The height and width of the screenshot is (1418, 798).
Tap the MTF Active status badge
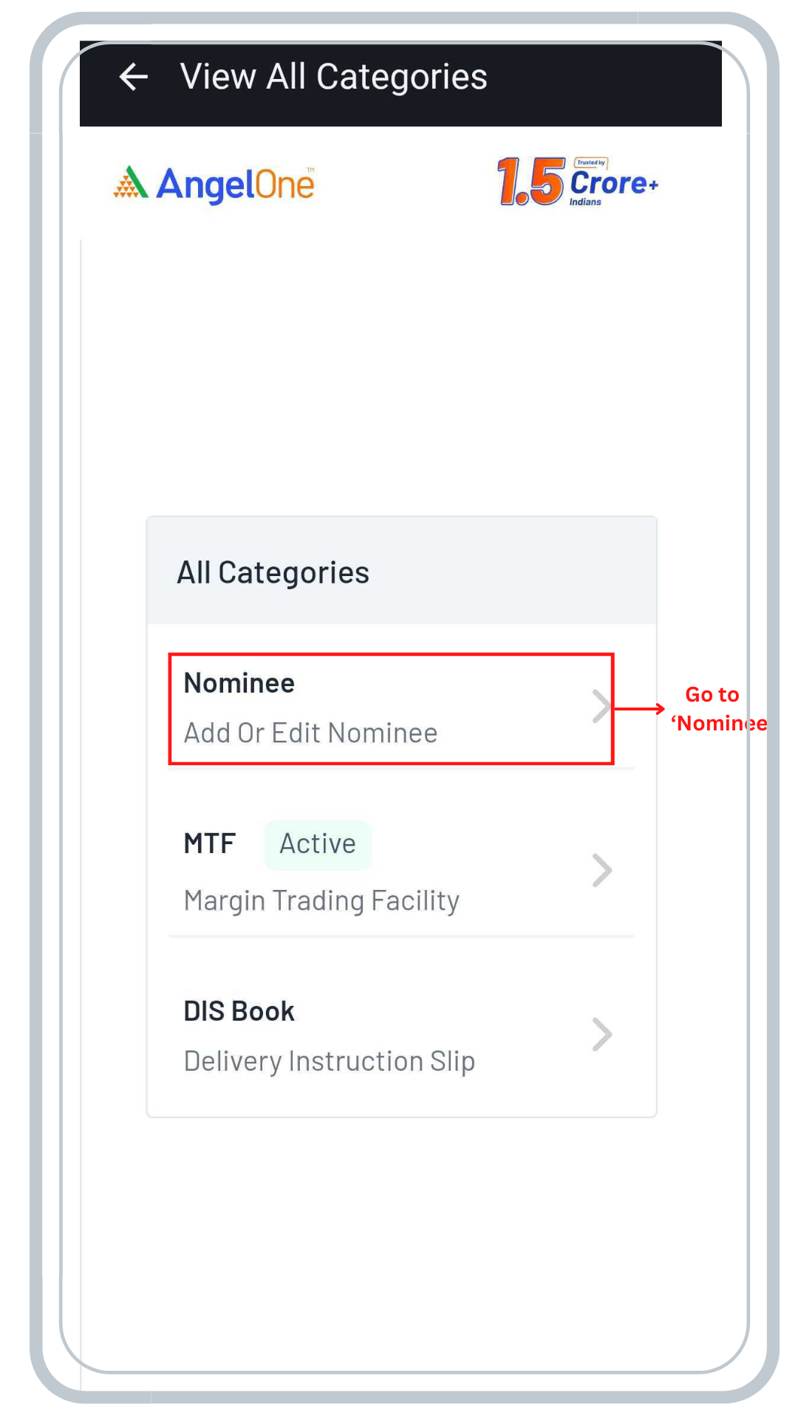click(x=318, y=844)
